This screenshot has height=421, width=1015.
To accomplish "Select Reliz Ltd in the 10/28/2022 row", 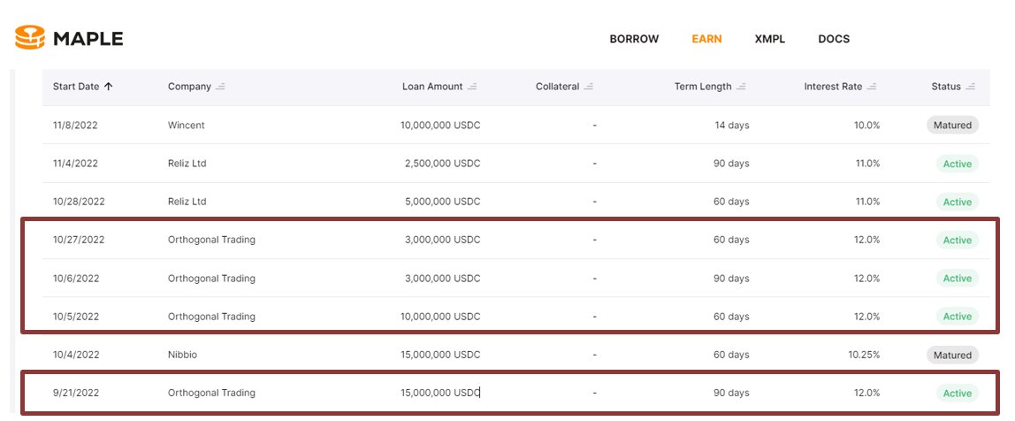I will pos(187,202).
